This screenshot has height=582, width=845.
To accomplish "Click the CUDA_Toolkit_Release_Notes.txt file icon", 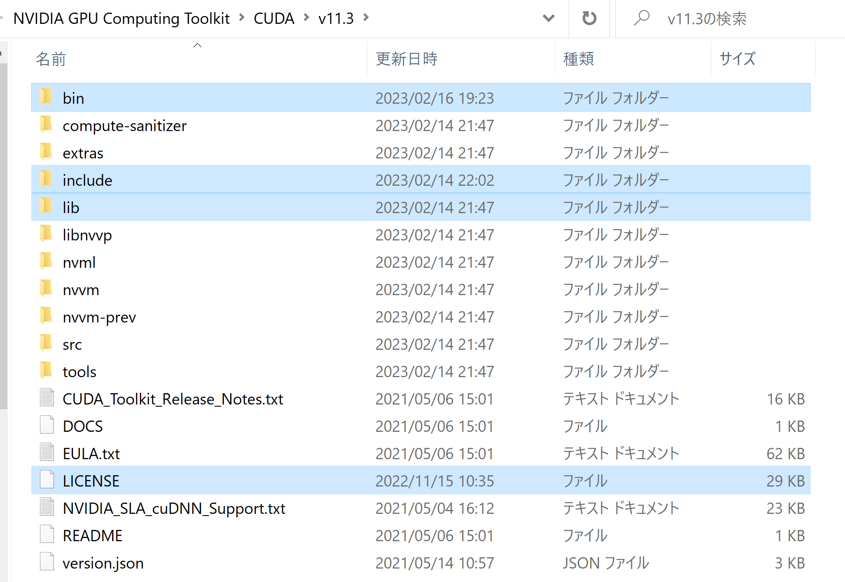I will (47, 398).
